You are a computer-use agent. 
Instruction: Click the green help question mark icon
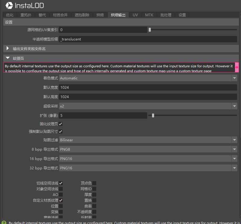point(4,222)
